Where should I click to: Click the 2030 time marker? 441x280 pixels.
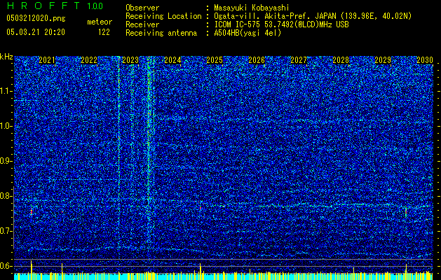[x=425, y=60]
